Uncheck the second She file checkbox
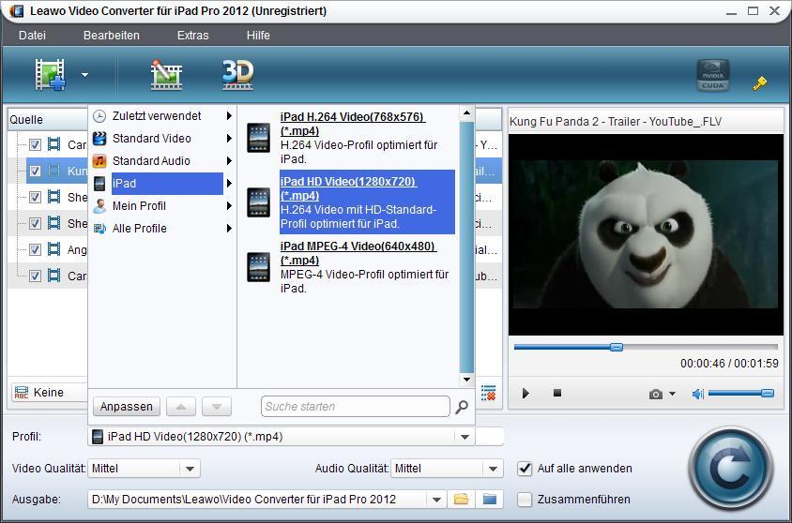Screen dimensions: 792x523 (35, 223)
